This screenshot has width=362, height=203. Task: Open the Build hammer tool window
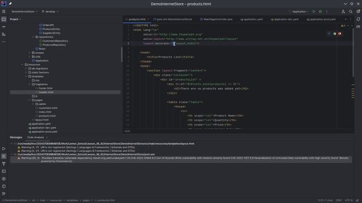point(4,164)
